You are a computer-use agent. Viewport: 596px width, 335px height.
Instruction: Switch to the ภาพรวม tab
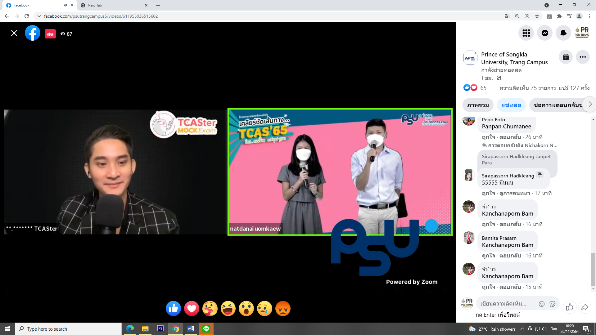coord(478,105)
